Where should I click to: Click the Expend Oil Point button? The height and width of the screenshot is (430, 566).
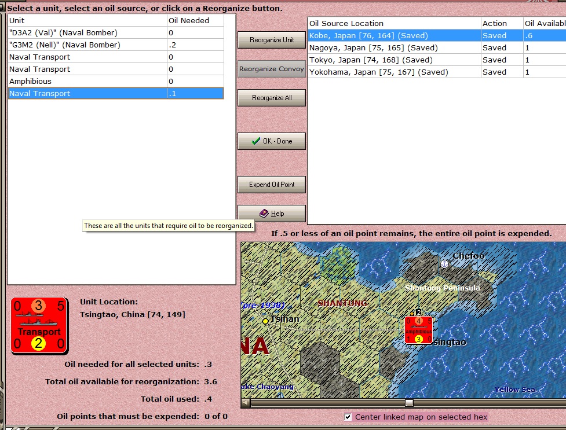272,185
